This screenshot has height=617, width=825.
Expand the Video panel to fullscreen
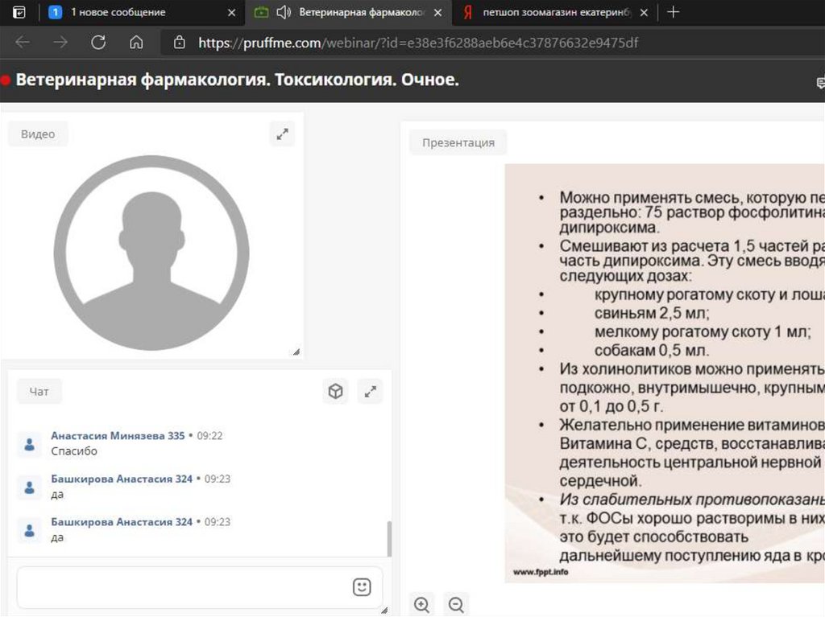click(282, 134)
